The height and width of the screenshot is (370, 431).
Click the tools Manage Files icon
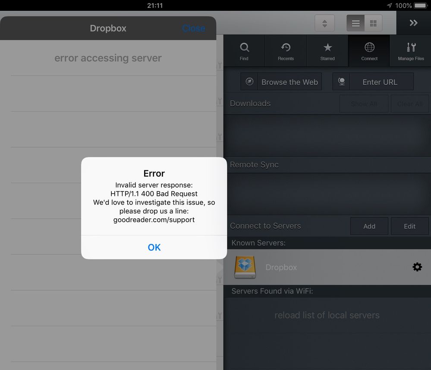coord(411,48)
